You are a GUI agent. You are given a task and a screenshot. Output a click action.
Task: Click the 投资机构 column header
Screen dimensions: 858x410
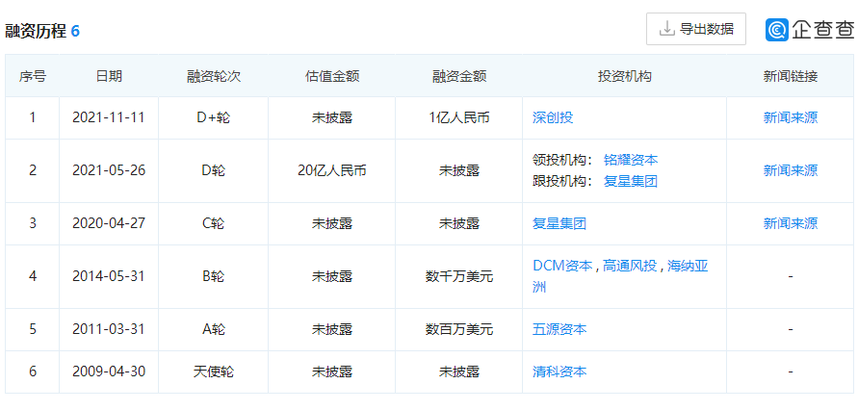click(624, 76)
